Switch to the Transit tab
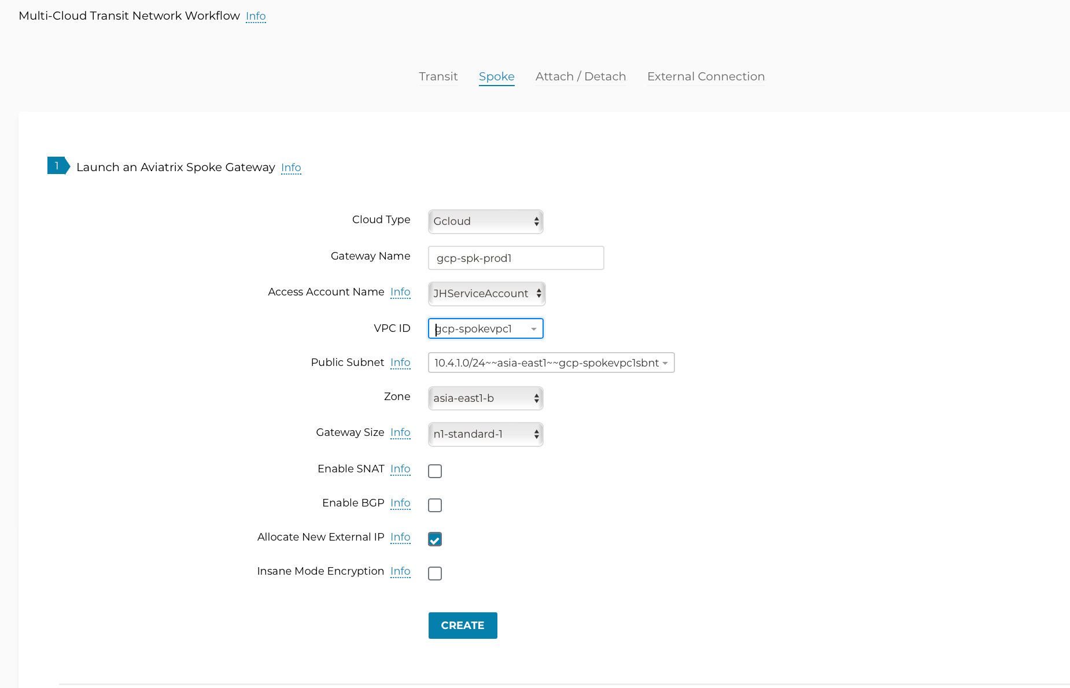Screen dimensions: 1070x688 pyautogui.click(x=438, y=76)
